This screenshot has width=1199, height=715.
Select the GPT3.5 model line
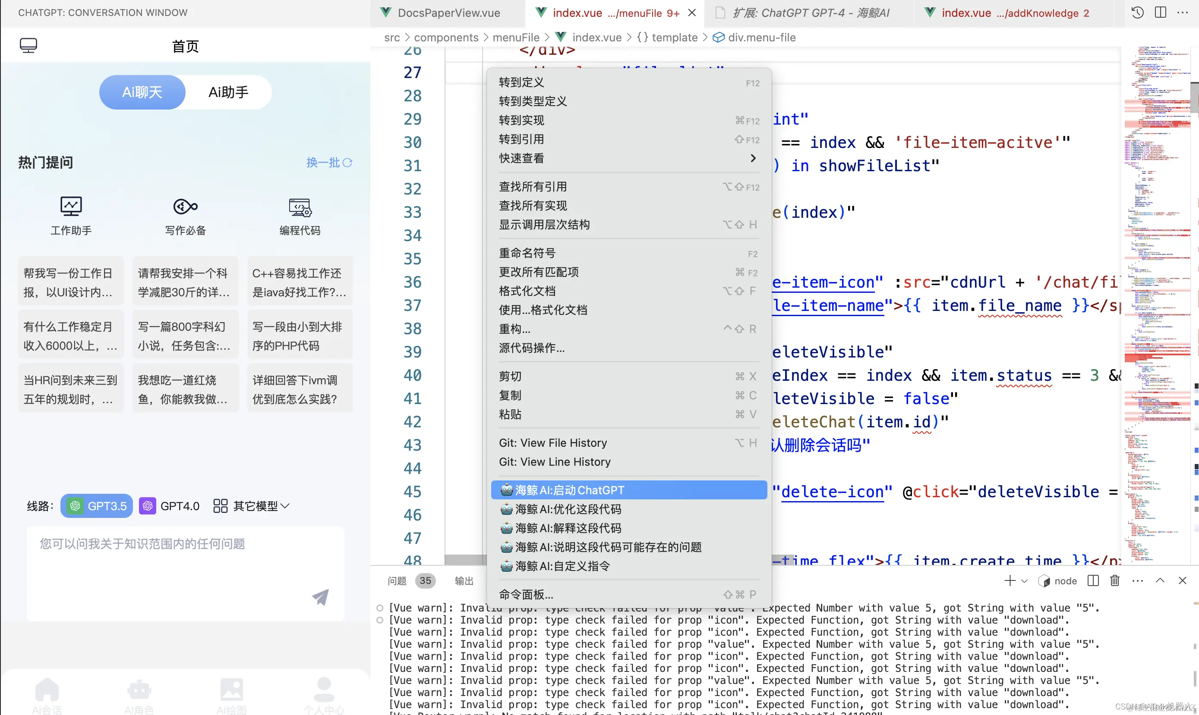(97, 506)
